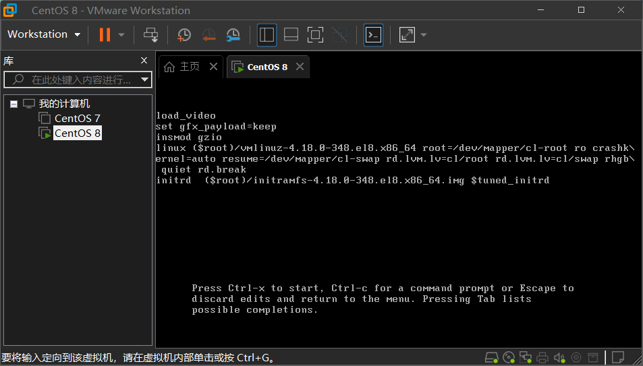Maximize the VMware Workstation window
Screen dimensions: 643x366
click(581, 10)
